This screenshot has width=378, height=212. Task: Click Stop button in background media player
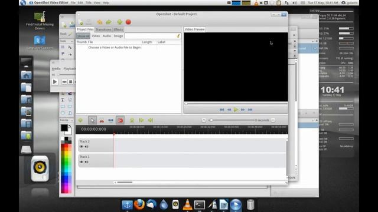click(70, 82)
